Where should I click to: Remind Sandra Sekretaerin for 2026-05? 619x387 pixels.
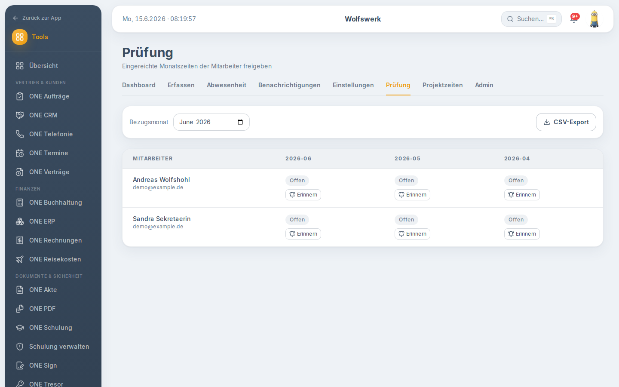412,234
